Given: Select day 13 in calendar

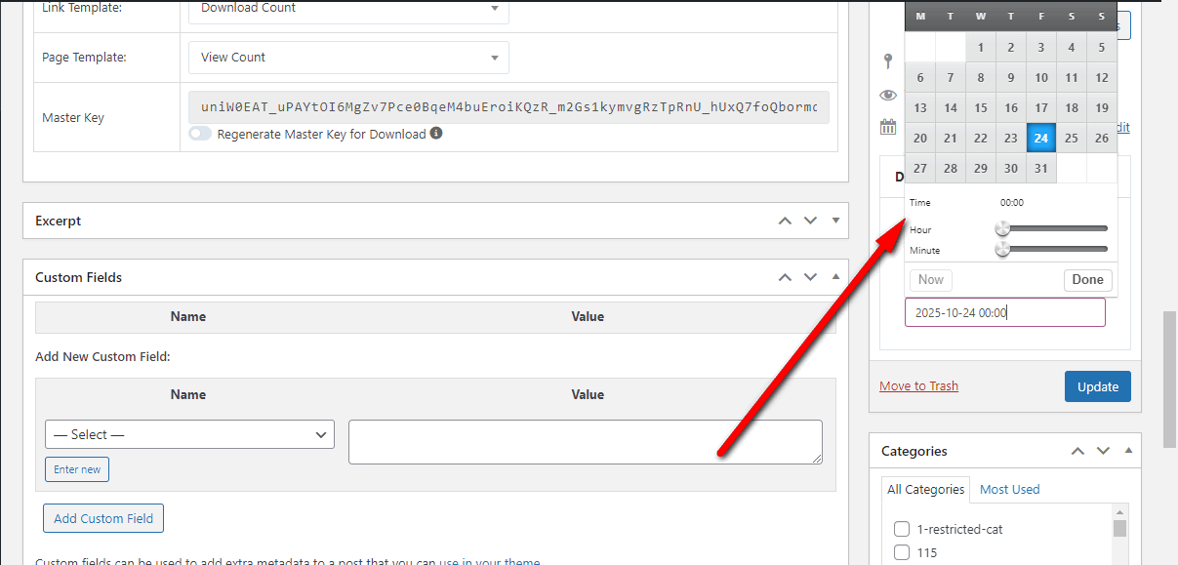Looking at the screenshot, I should pyautogui.click(x=920, y=108).
